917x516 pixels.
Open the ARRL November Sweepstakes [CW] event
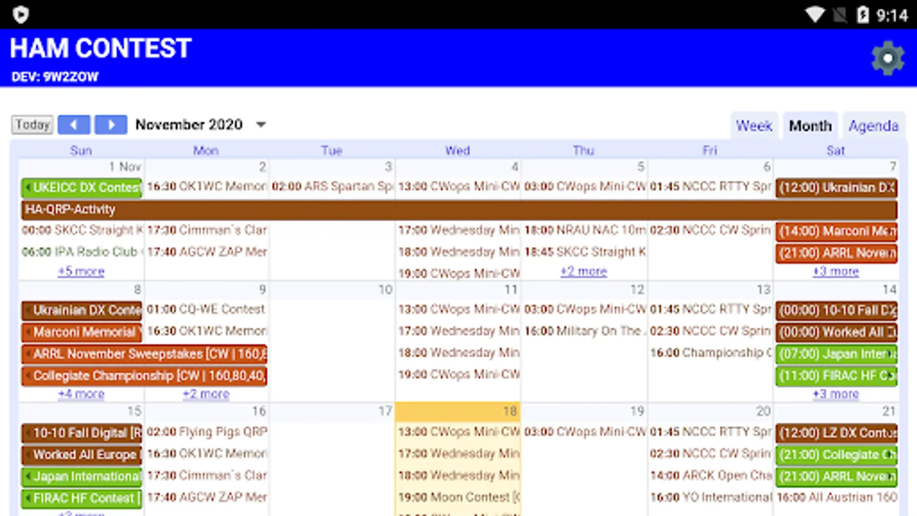[x=144, y=354]
